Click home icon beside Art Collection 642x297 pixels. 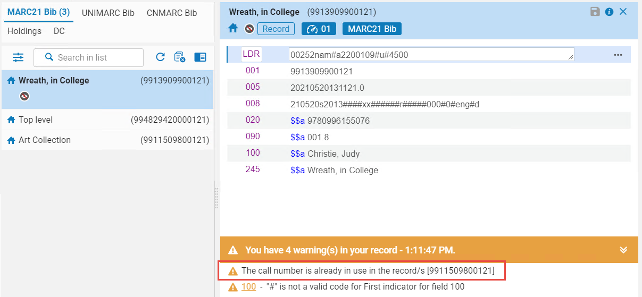point(11,140)
